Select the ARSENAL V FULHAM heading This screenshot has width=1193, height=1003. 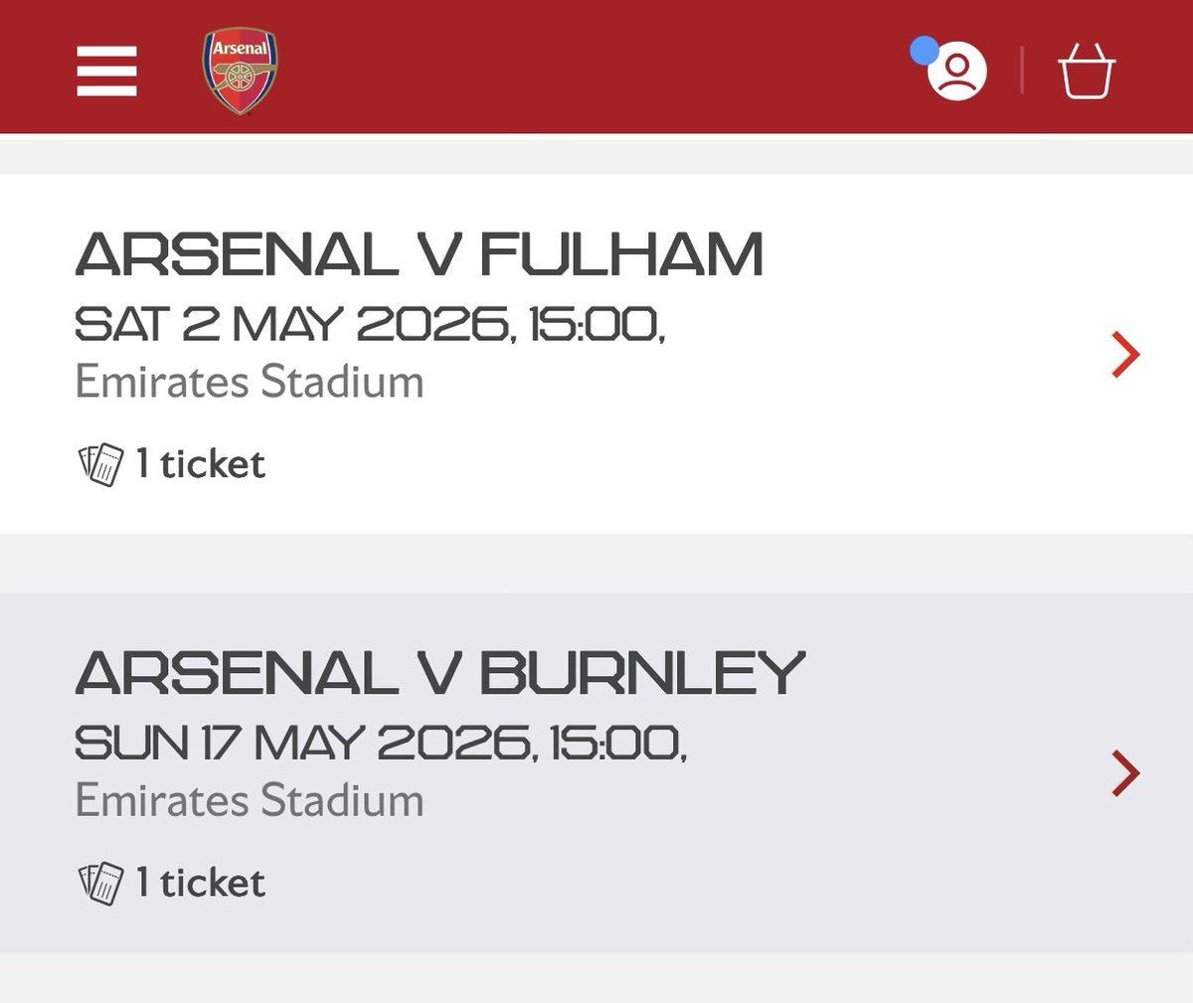(420, 254)
